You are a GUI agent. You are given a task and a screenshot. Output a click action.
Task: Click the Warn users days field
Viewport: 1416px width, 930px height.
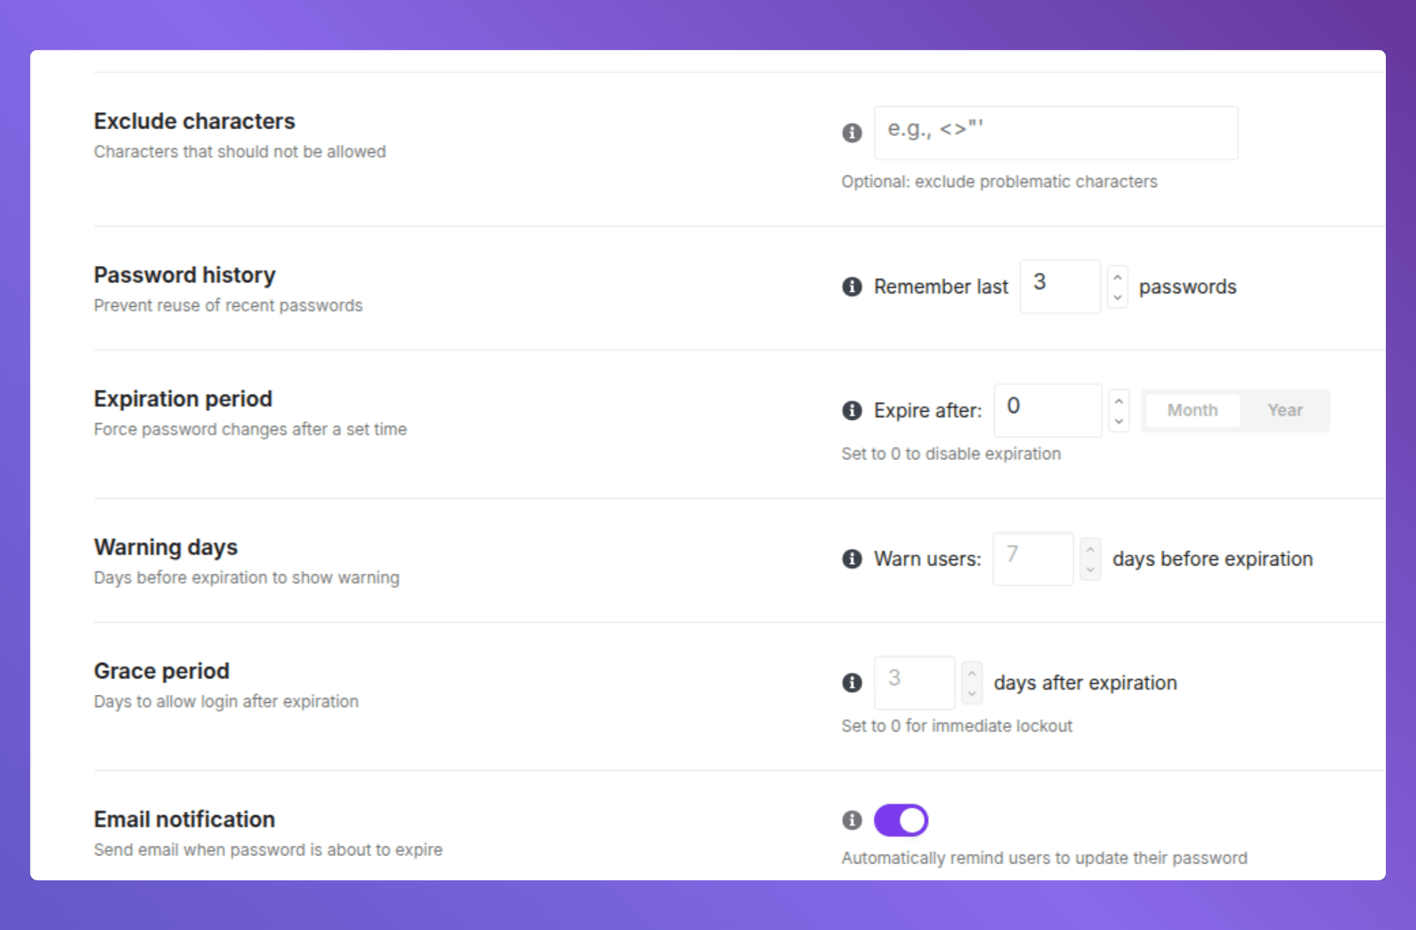(x=1032, y=559)
